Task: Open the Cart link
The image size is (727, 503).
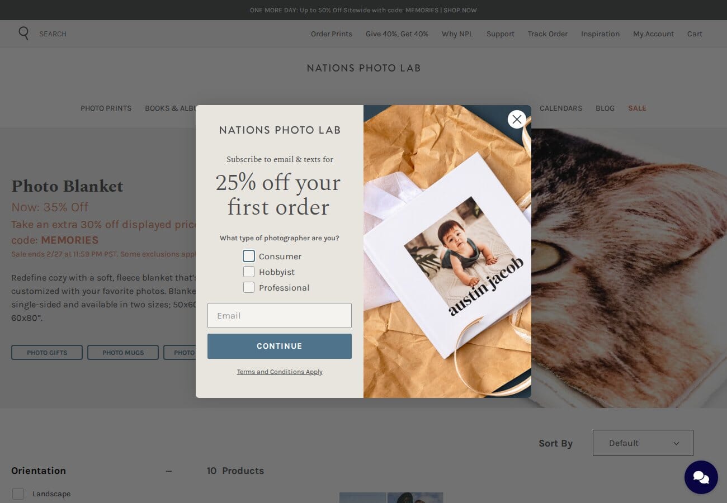Action: (x=695, y=34)
